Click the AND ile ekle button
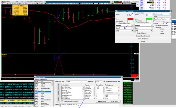Screen dimensions: 176x108 pyautogui.click(x=102, y=101)
